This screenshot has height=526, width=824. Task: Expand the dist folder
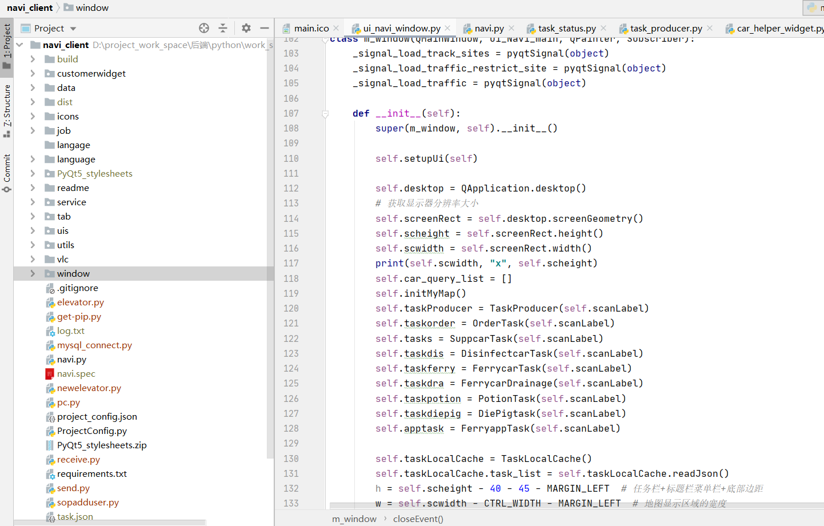click(x=33, y=102)
